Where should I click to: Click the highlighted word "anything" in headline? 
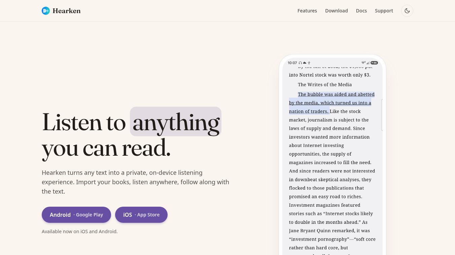[176, 122]
